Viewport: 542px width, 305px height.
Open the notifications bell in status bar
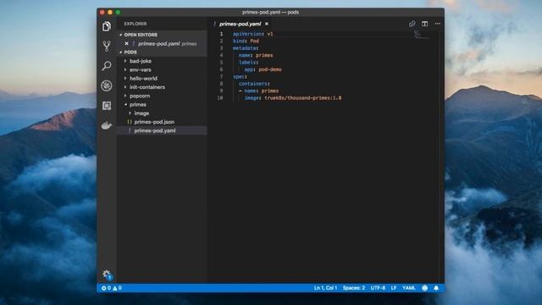coord(436,288)
